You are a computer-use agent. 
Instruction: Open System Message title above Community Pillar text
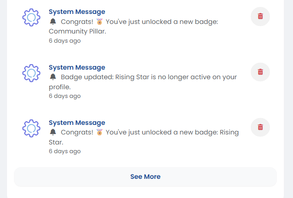click(77, 12)
